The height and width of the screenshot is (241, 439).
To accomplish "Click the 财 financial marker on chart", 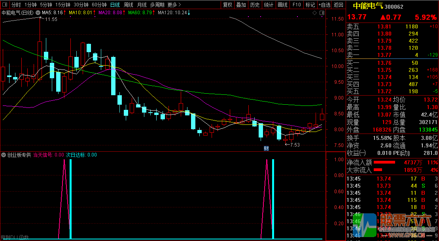I will click(x=266, y=148).
